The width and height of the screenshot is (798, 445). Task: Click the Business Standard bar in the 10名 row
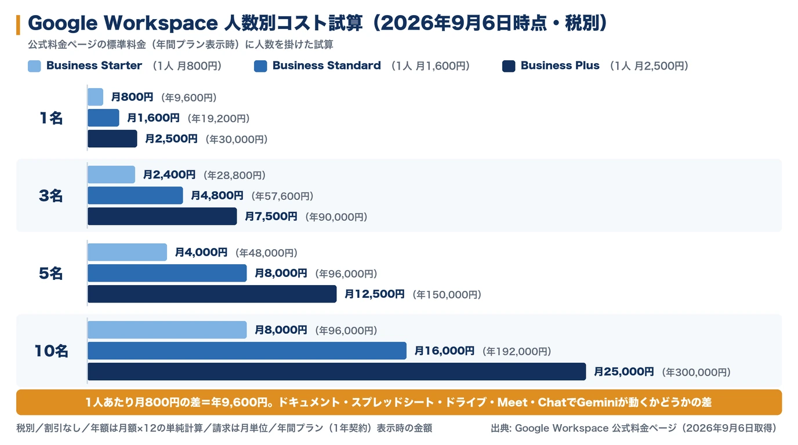tap(247, 351)
